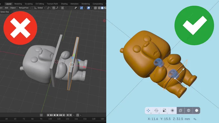
Task: Toggle snapping magnet icon
Action: 54,8
